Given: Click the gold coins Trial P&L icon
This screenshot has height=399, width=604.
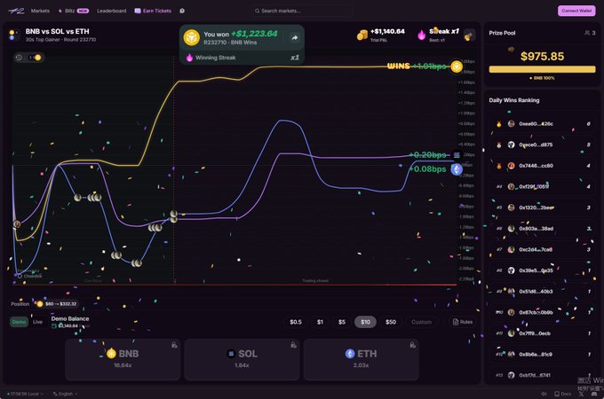Looking at the screenshot, I should 362,35.
